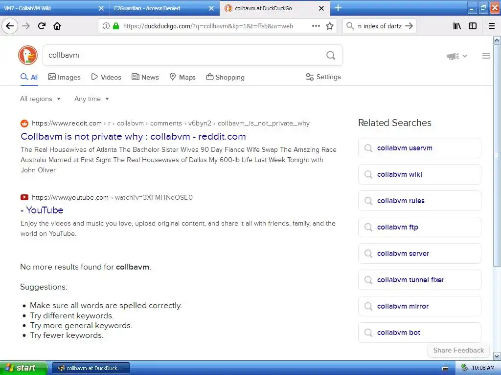Screen dimensions: 501x375
Task: Click the page scrollbar up arrow
Action: 497,40
